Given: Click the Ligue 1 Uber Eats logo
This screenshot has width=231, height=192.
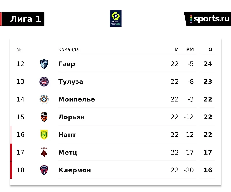Looking at the screenshot, I should 115,18.
